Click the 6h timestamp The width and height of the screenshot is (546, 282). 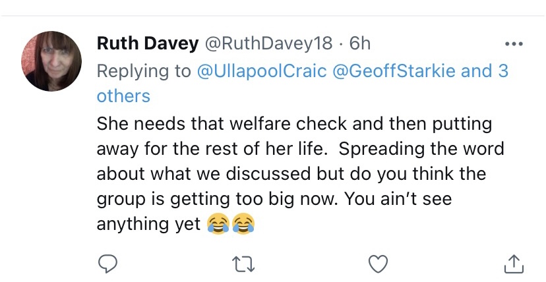(360, 44)
